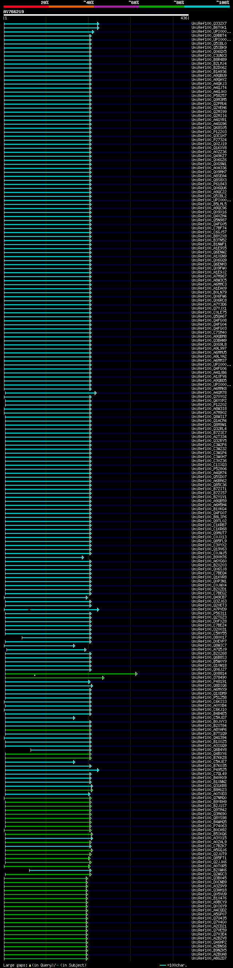Click UniRef100_B9YRH9 label

click(209, 802)
